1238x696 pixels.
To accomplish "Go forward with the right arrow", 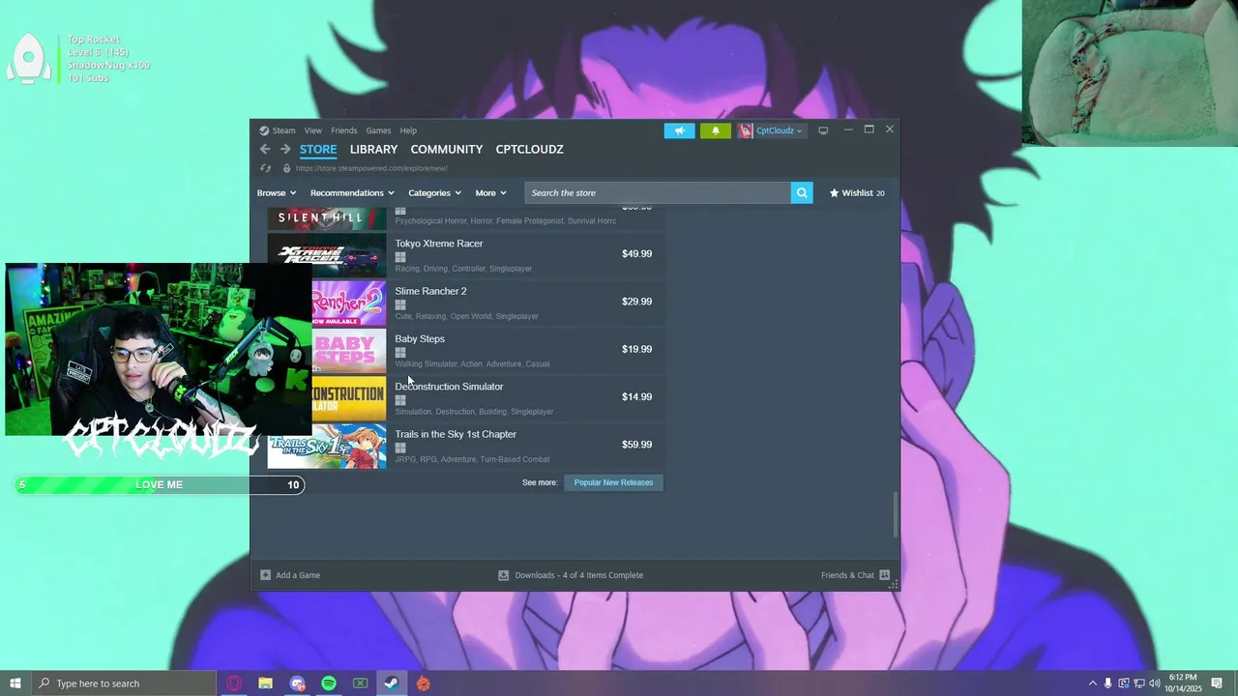I will tap(285, 149).
